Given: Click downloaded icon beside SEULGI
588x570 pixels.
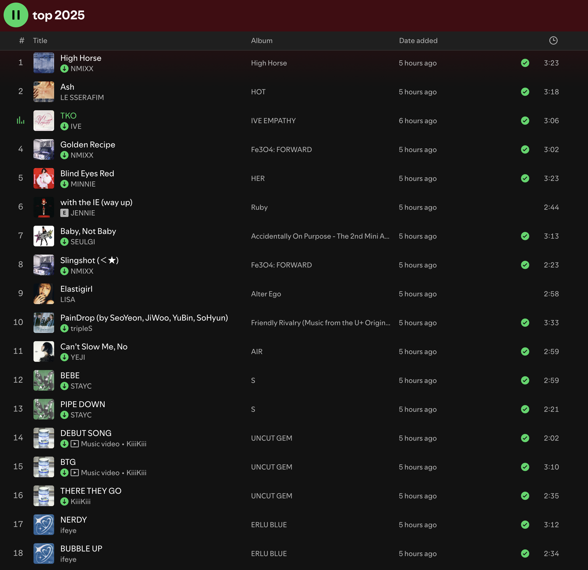Looking at the screenshot, I should 64,242.
